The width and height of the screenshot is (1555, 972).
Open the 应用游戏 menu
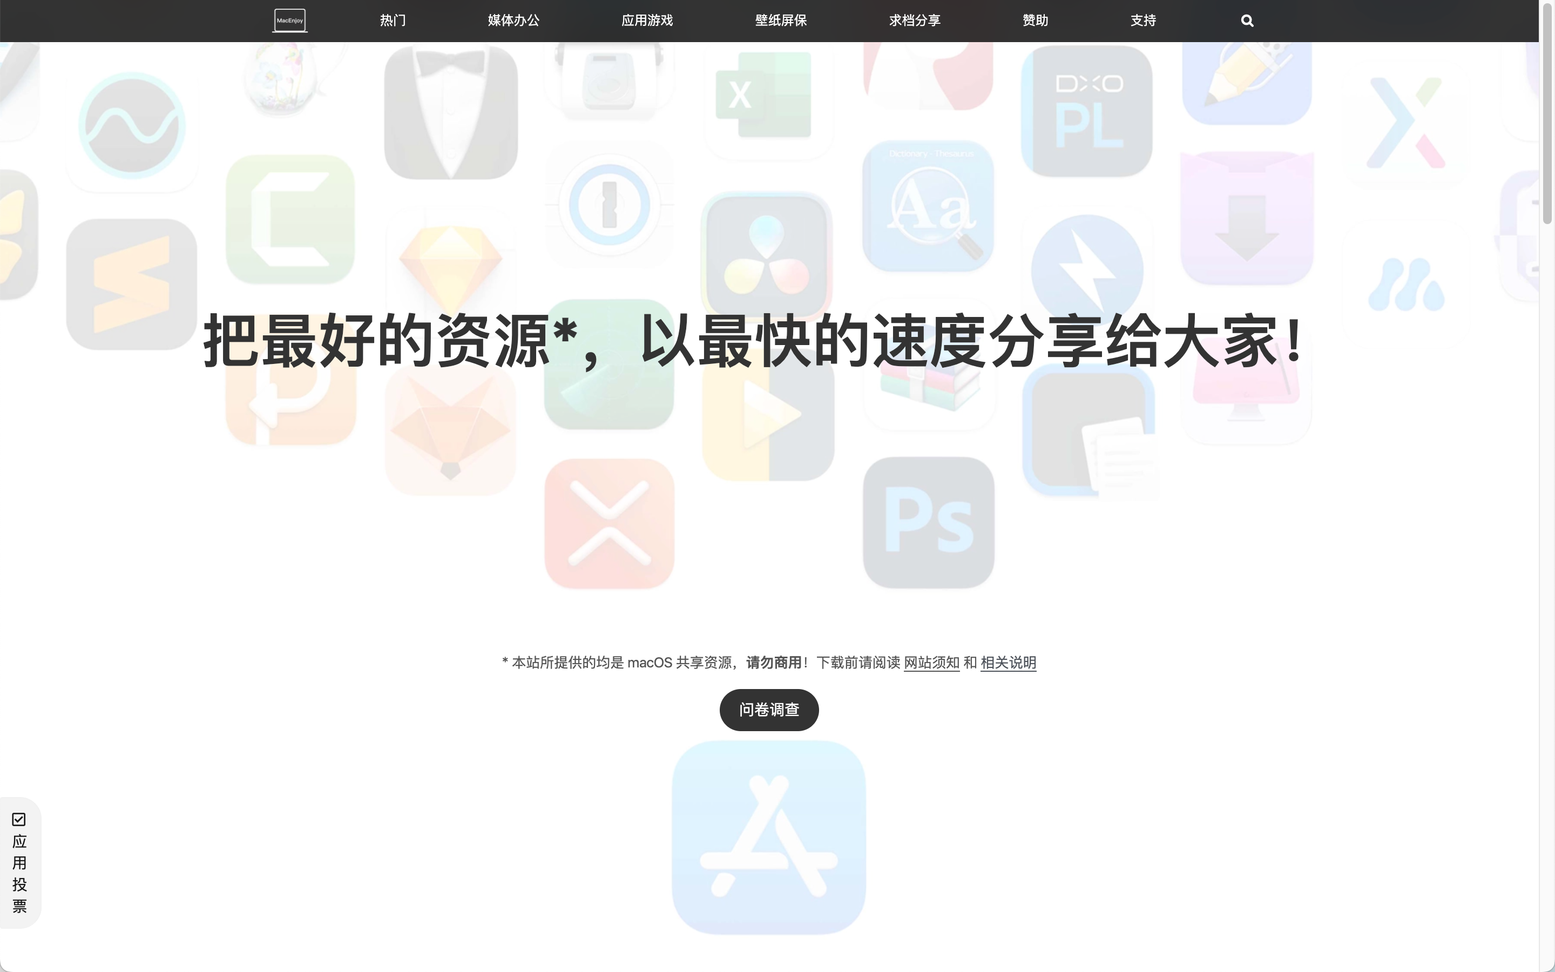point(647,21)
